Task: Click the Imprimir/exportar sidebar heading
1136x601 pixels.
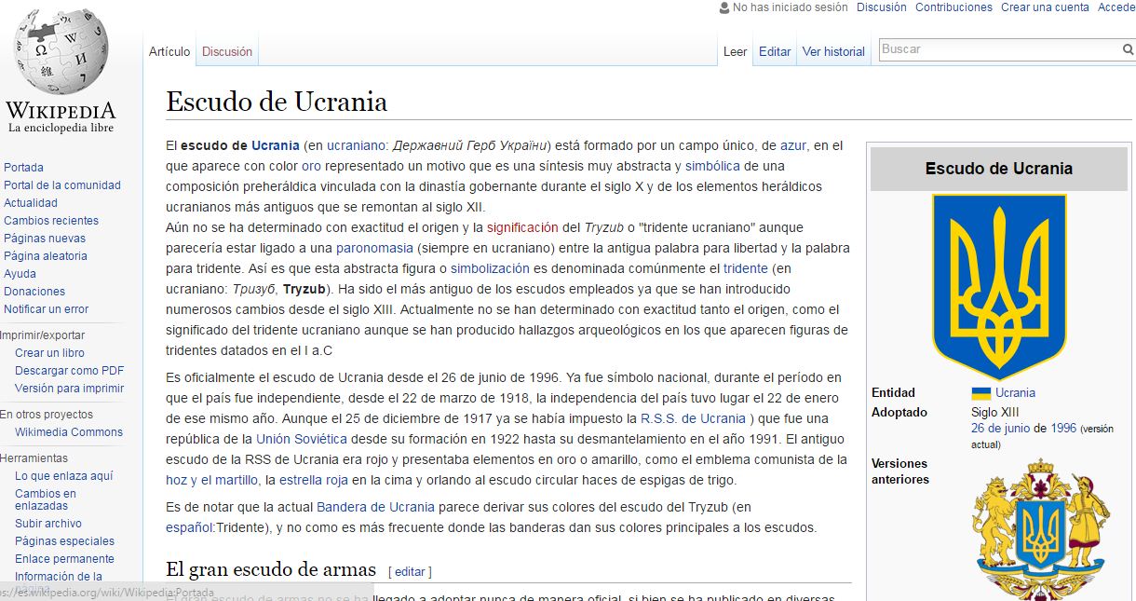Action: coord(42,335)
